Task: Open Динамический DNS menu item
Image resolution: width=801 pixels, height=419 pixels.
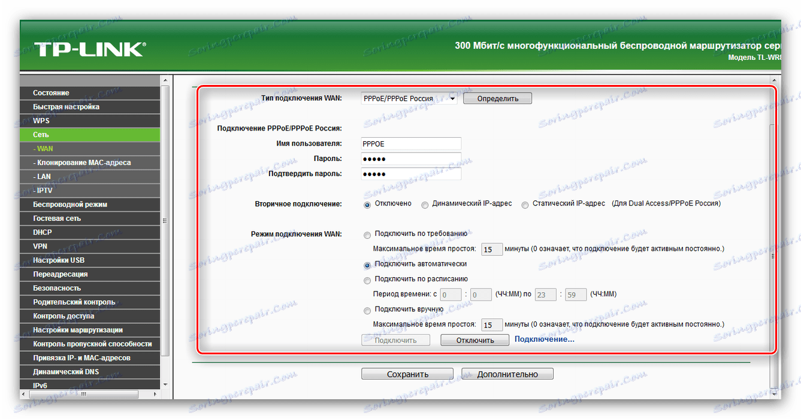Action: coord(90,372)
